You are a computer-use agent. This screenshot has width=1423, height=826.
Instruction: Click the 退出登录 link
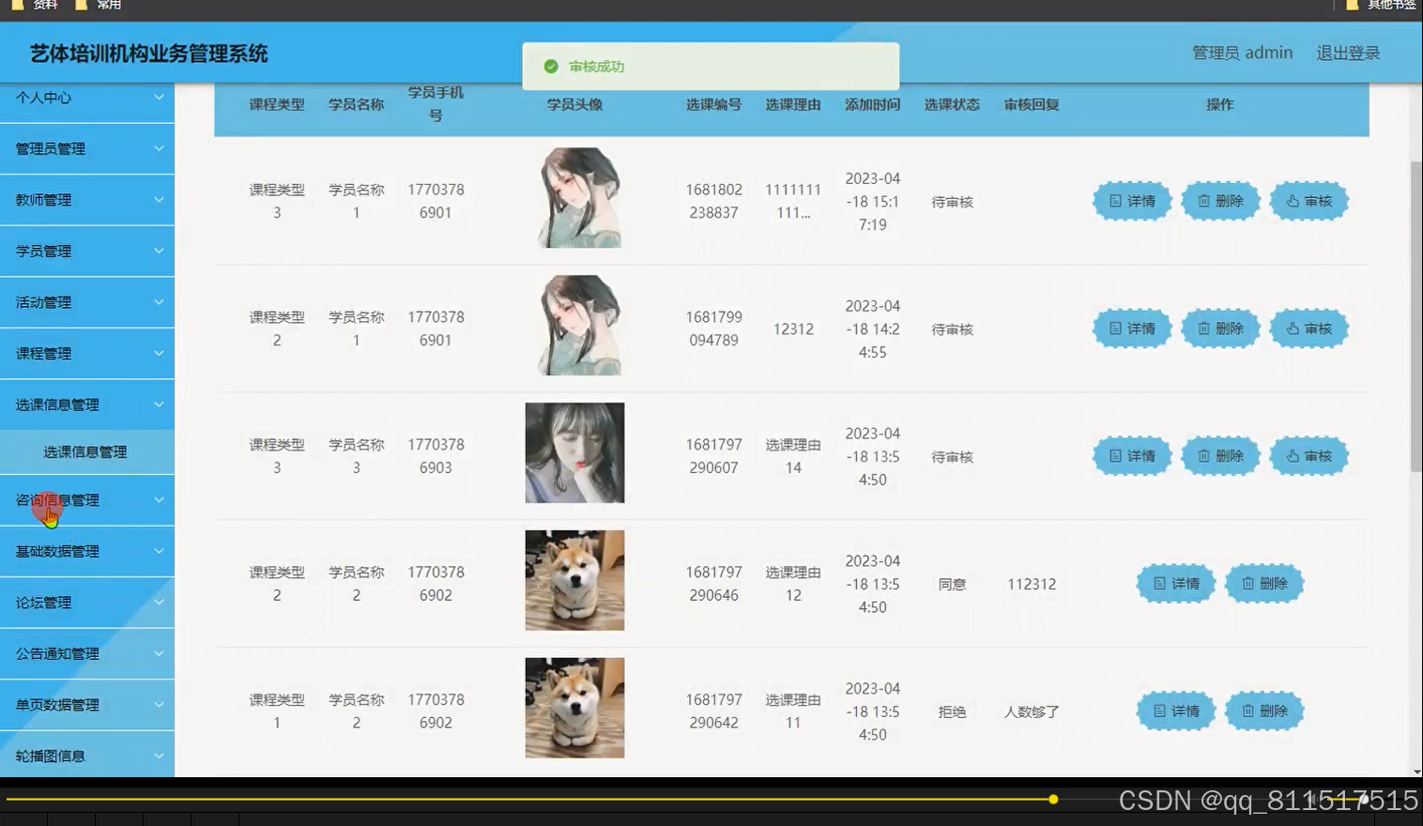pos(1348,54)
